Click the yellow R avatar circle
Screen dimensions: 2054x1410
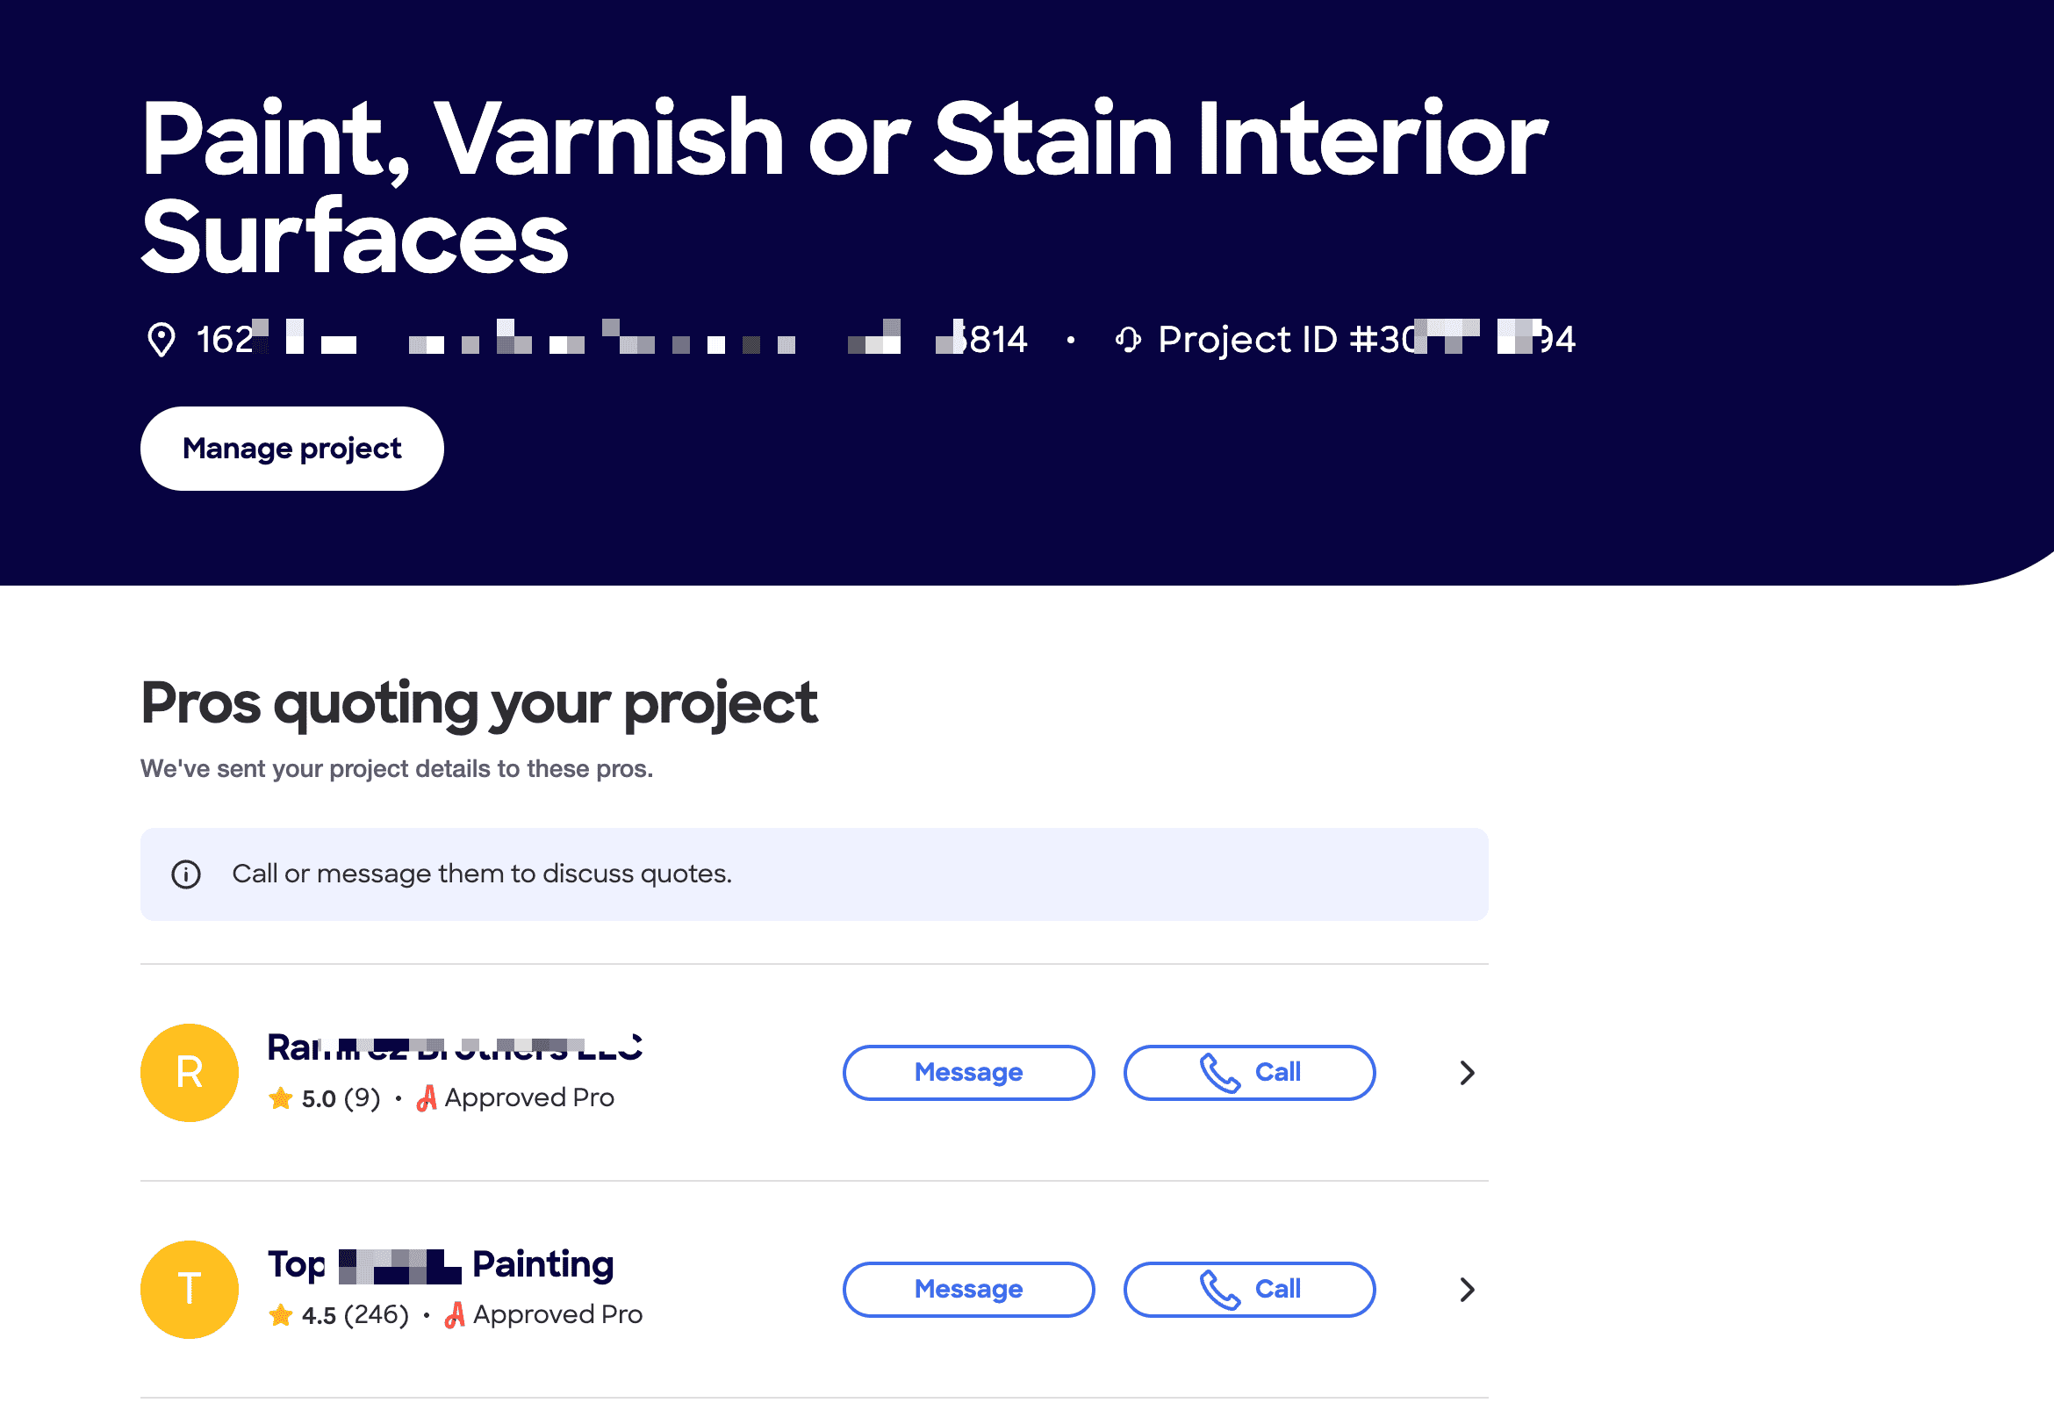(189, 1072)
